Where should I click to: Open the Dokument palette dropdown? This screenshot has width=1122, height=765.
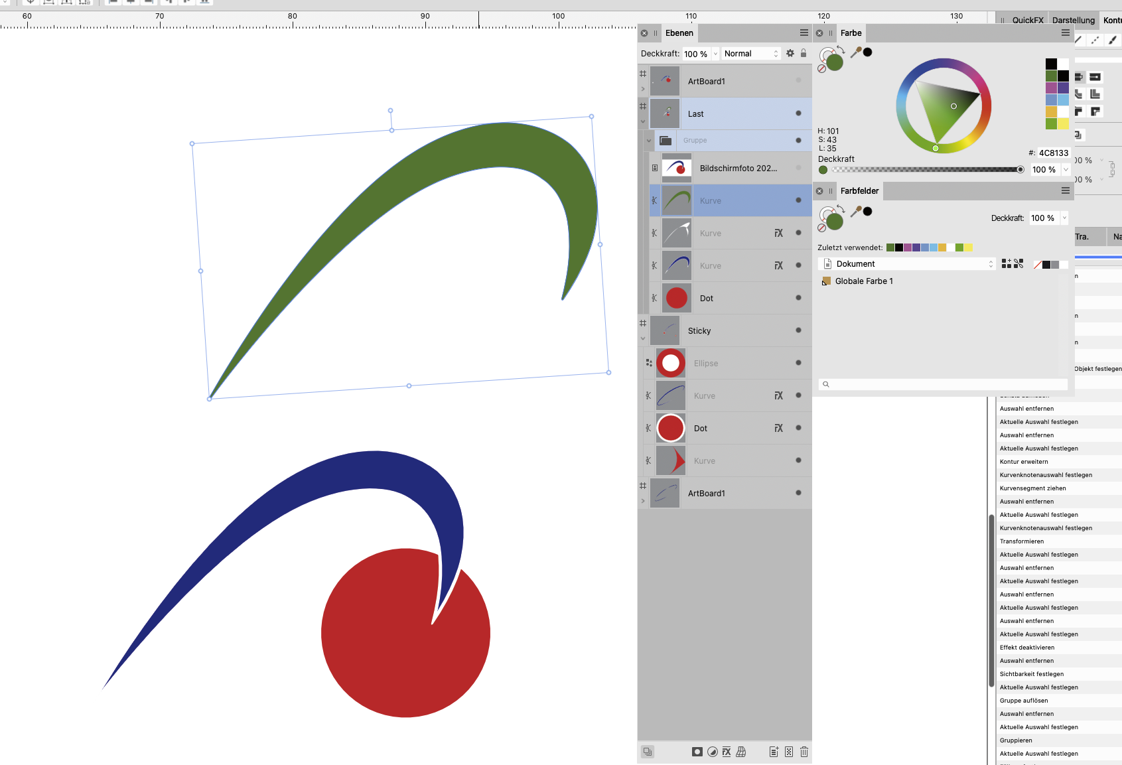[x=907, y=264]
